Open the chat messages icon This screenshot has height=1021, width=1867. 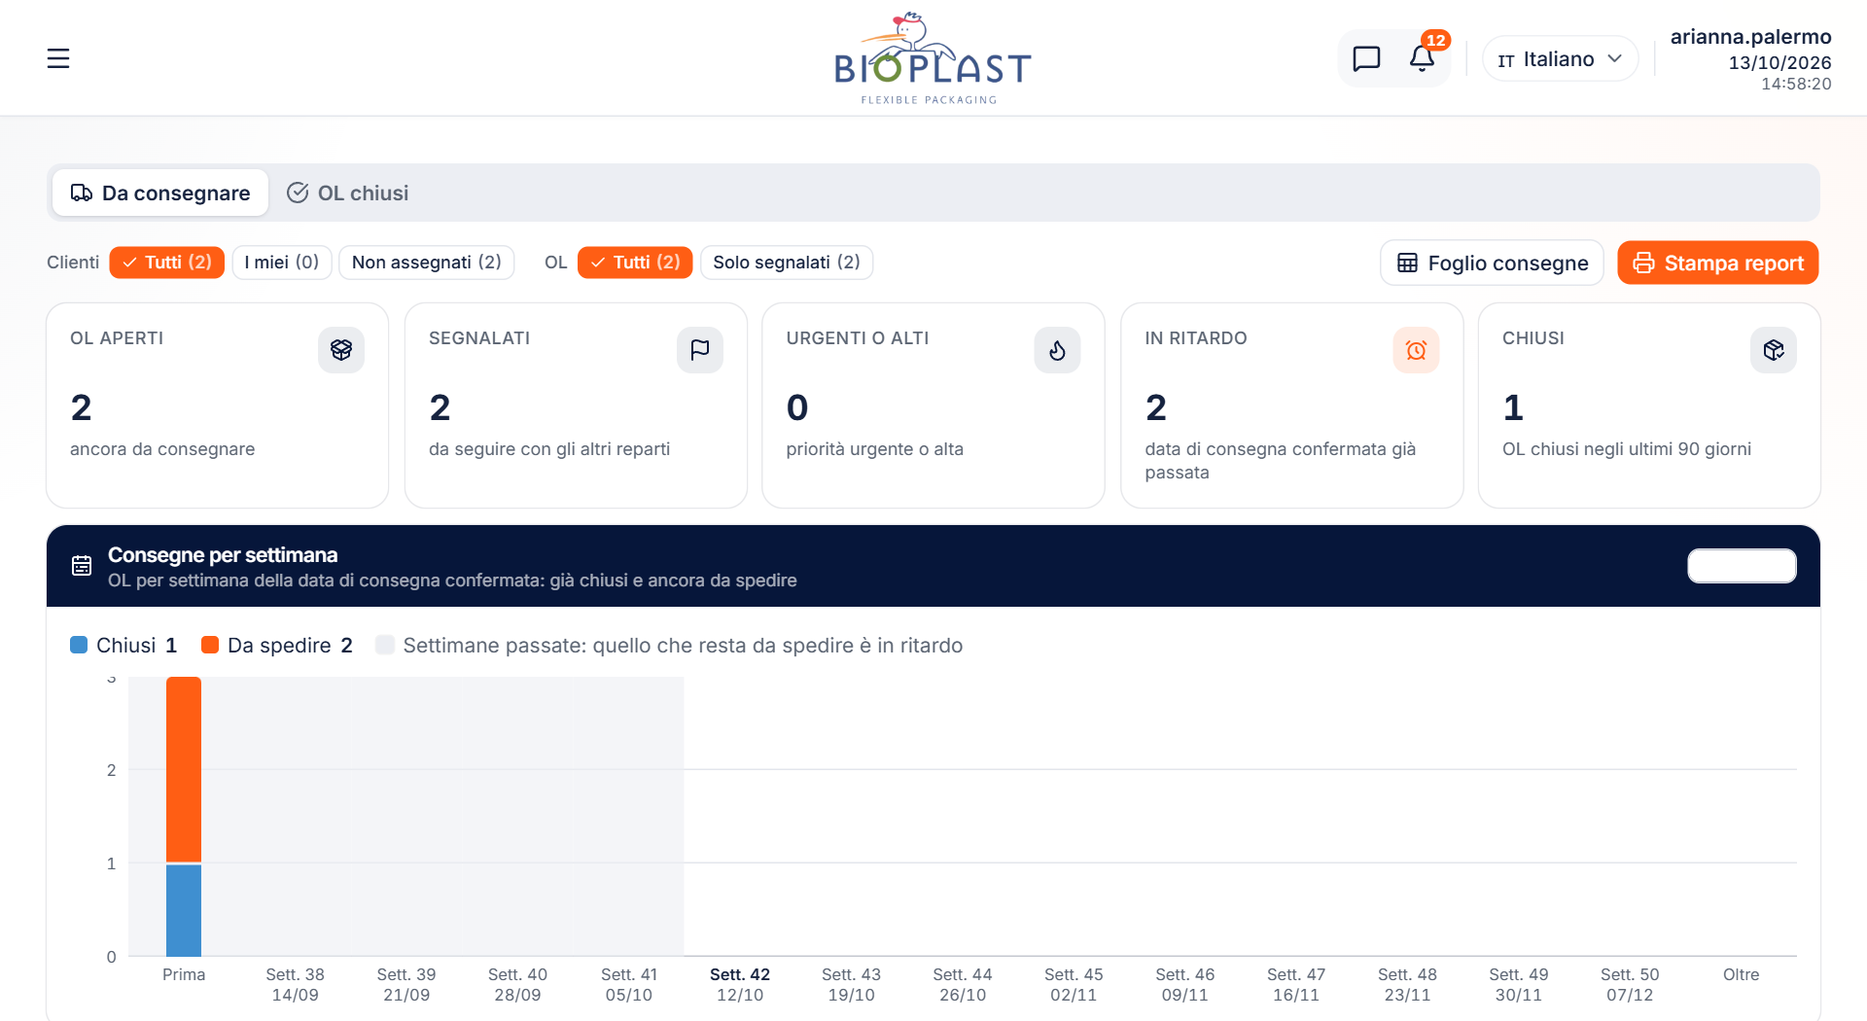click(1366, 58)
